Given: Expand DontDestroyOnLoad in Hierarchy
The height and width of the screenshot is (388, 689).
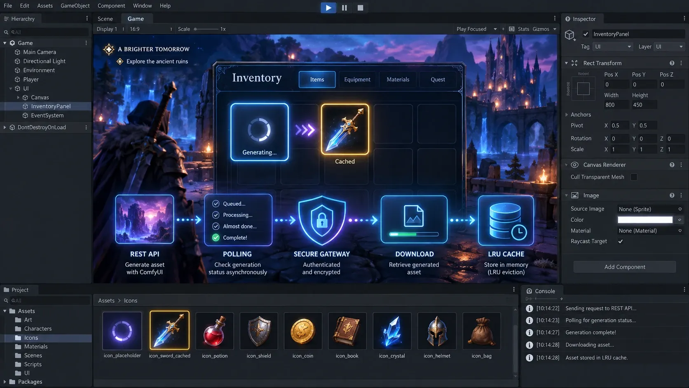Looking at the screenshot, I should click(x=5, y=127).
